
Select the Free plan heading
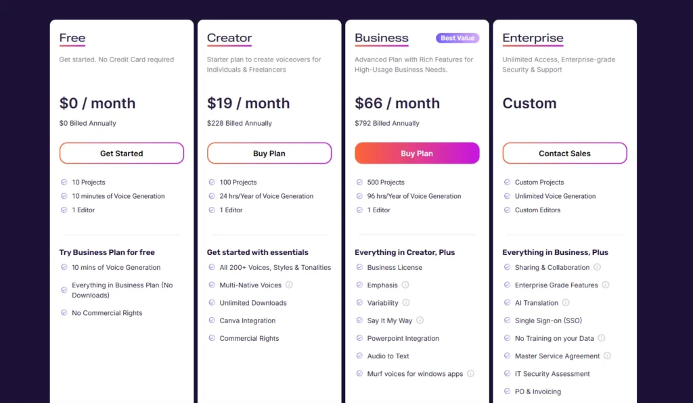(x=72, y=38)
